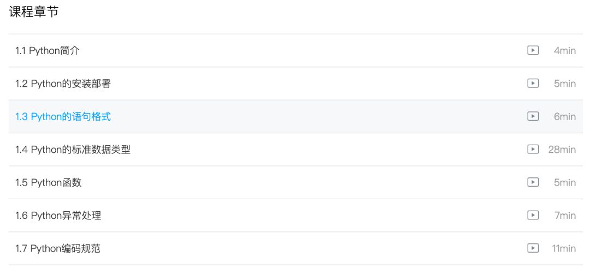Open lesson 1.1 Python简介
The height and width of the screenshot is (268, 590).
coord(48,51)
